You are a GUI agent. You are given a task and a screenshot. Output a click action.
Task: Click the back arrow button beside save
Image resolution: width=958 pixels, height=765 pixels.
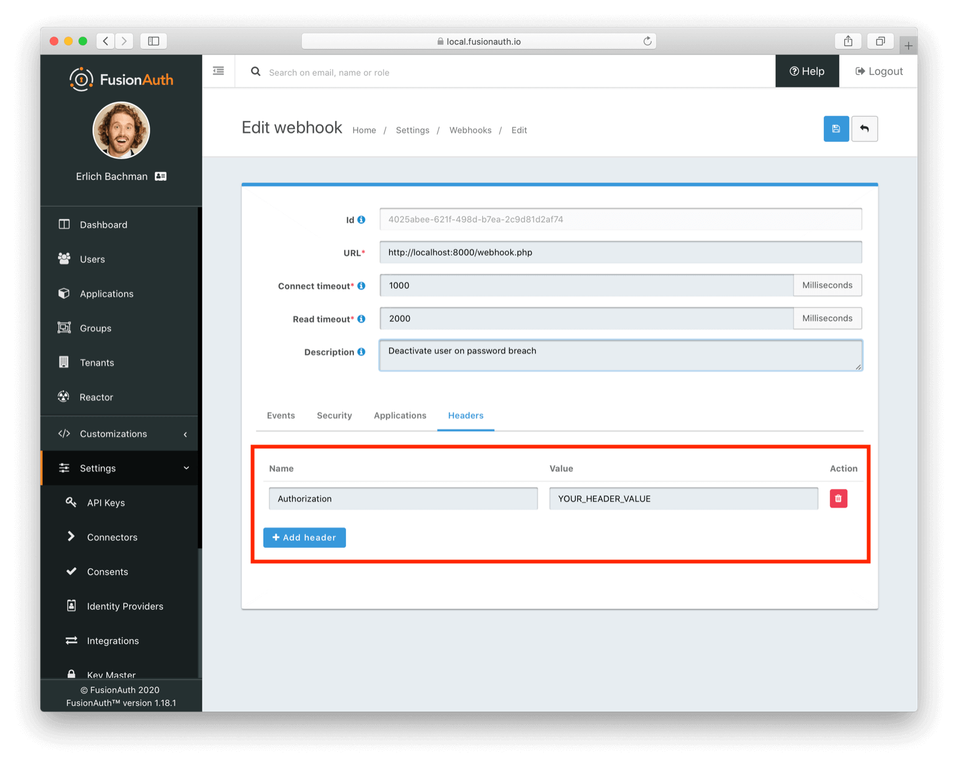click(x=864, y=129)
